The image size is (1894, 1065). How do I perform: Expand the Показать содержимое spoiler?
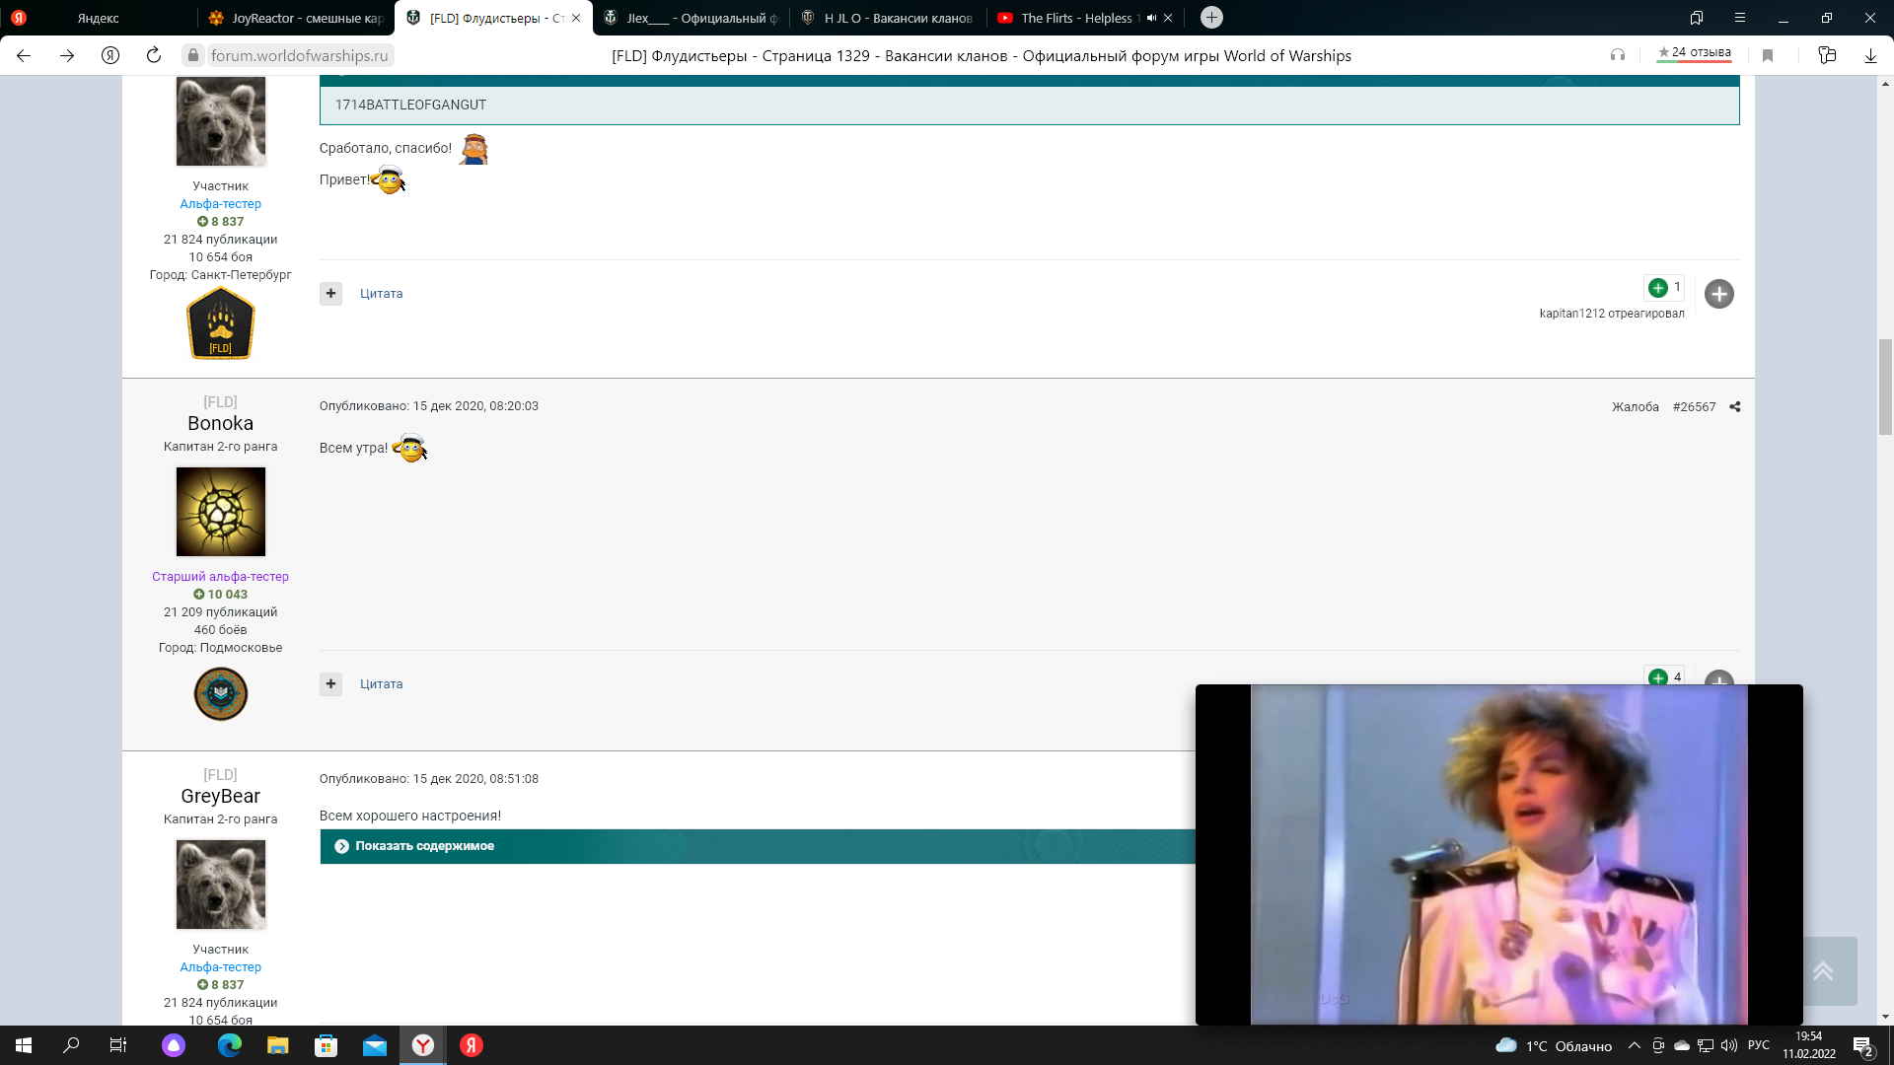pyautogui.click(x=424, y=846)
